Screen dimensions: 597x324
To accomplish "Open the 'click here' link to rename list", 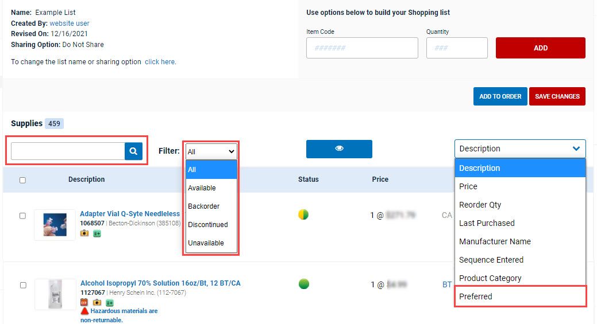I will 160,62.
